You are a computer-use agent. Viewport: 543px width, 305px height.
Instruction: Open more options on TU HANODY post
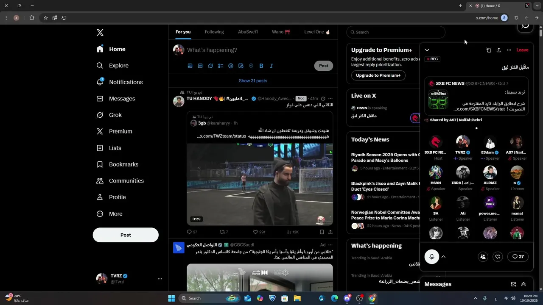330,99
